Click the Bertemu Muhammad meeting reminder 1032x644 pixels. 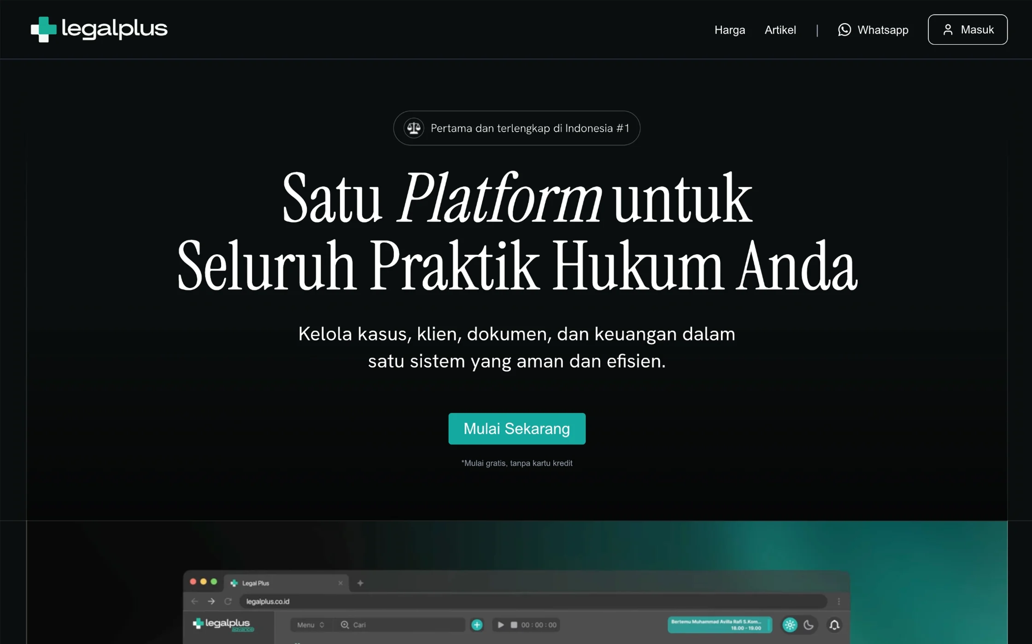(x=719, y=625)
